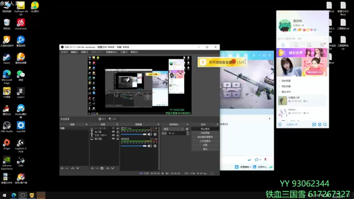354x199 pixels.
Task: Open Mic/Aux audio settings gear
Action: click(x=155, y=134)
